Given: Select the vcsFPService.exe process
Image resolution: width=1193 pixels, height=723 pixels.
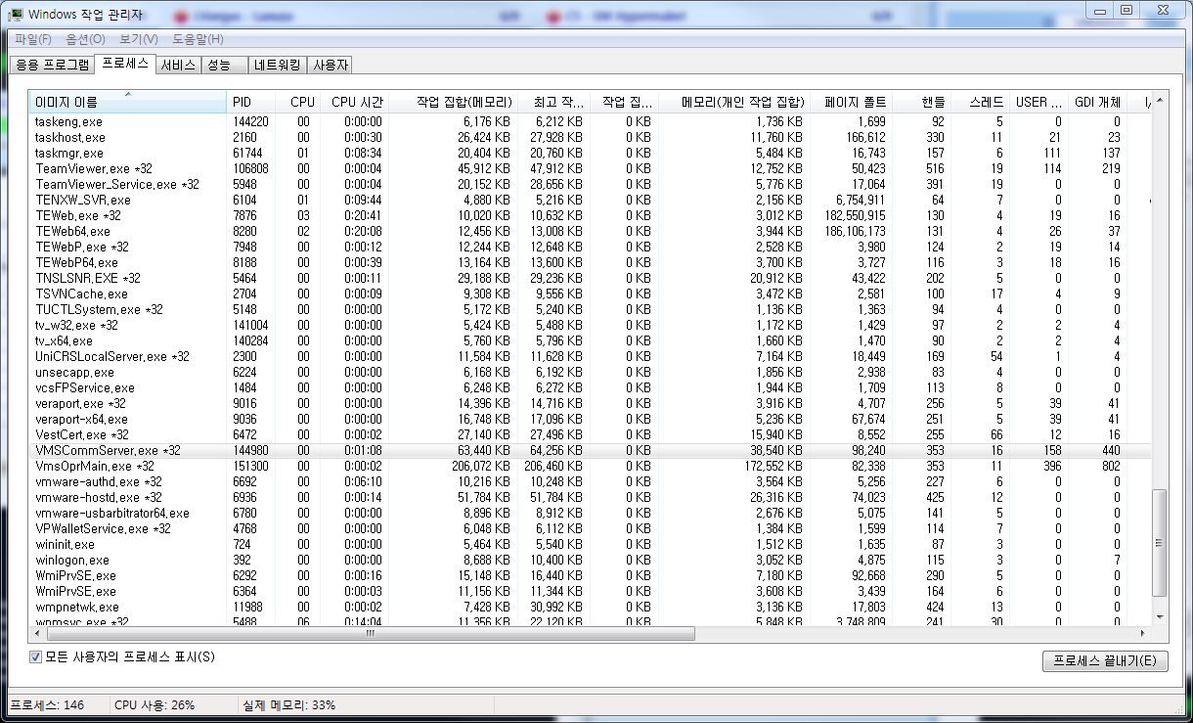Looking at the screenshot, I should point(592,387).
